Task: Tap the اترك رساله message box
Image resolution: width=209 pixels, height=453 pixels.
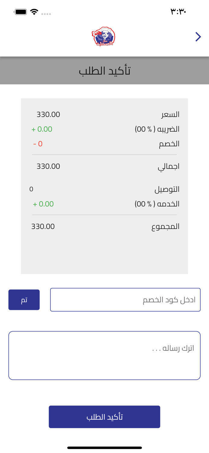Action: (x=105, y=355)
